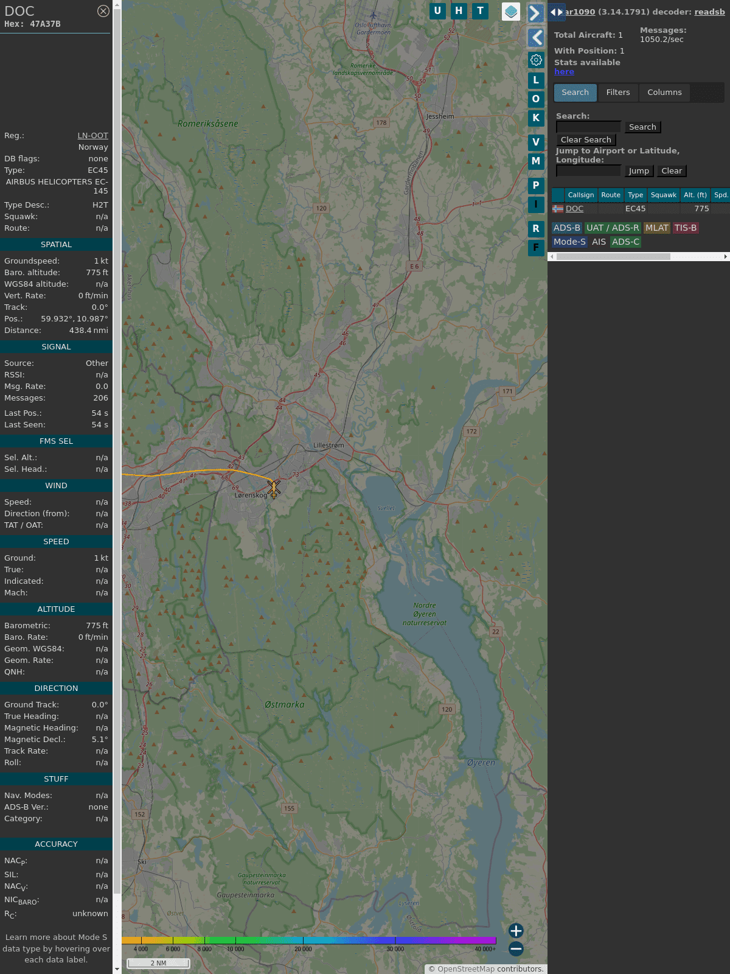Open the LN-OOT registration link
Screen dimensions: 730x974
click(x=92, y=136)
